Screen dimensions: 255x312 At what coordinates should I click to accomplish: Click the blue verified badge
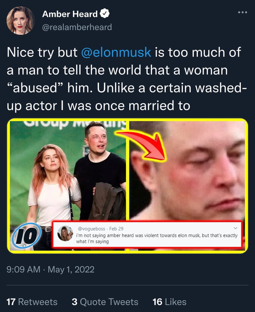(105, 14)
